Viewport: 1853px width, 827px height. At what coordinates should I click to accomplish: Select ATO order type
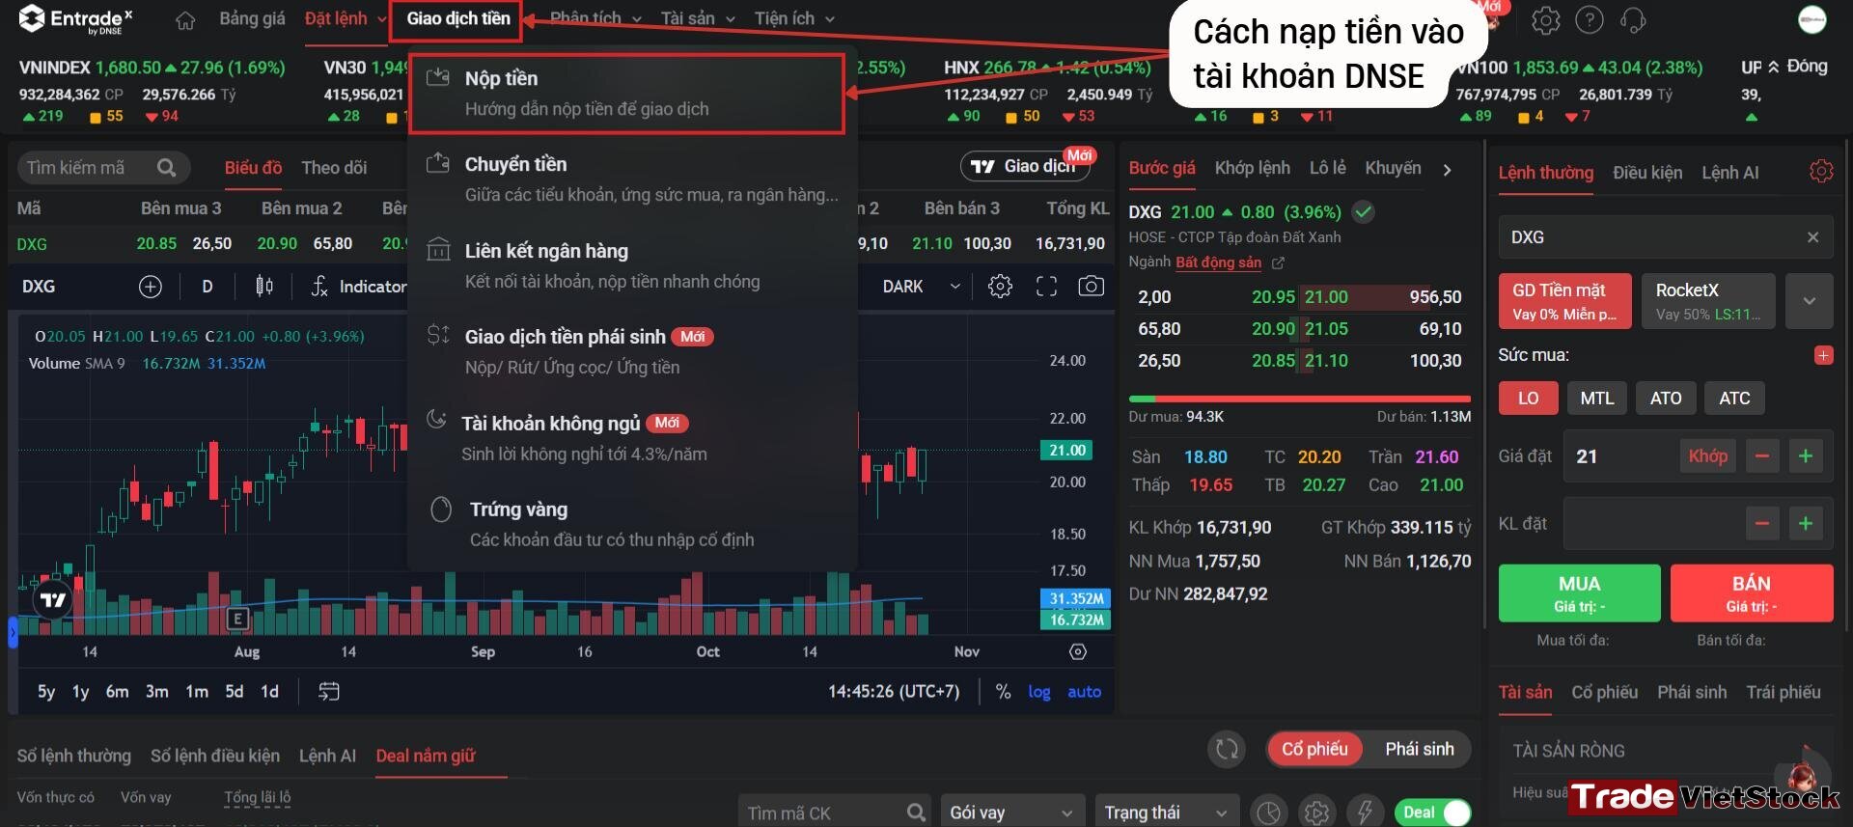tap(1665, 399)
